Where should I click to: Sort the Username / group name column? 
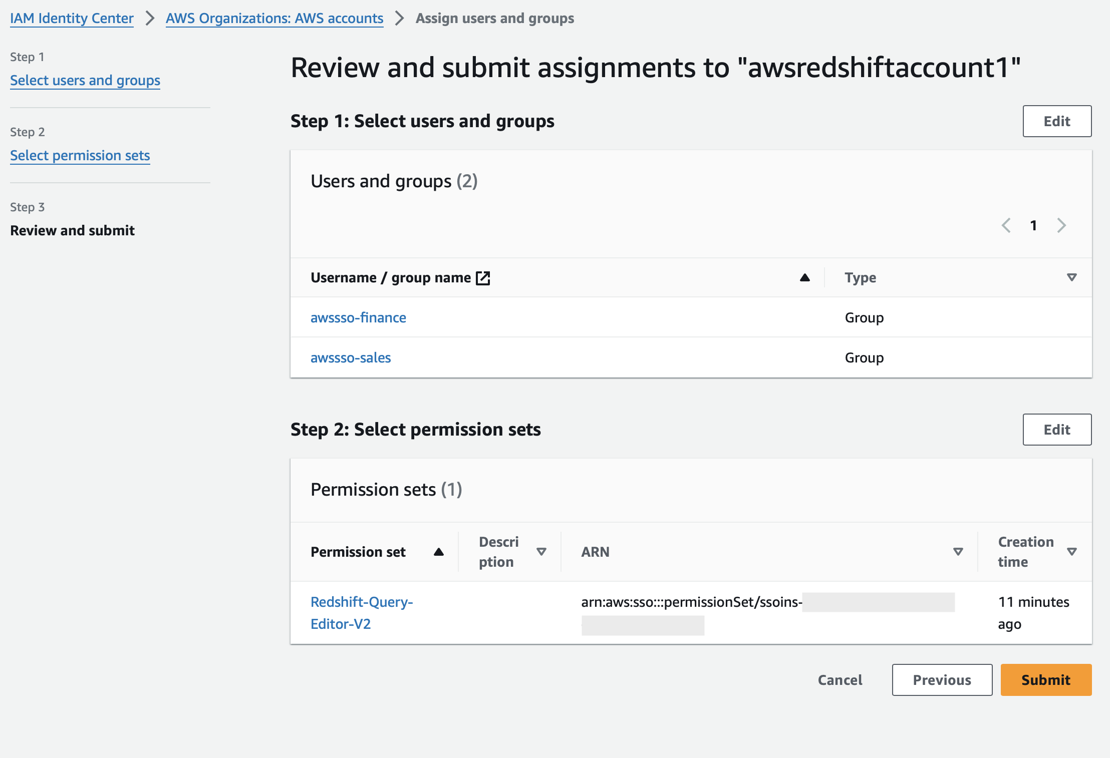(x=805, y=277)
